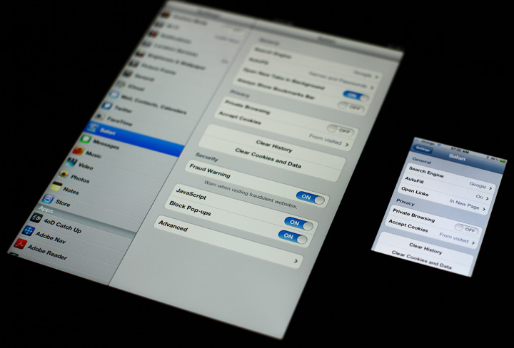Image resolution: width=514 pixels, height=348 pixels.
Task: Tap the red Adobe Reader icon
Action: pos(20,244)
